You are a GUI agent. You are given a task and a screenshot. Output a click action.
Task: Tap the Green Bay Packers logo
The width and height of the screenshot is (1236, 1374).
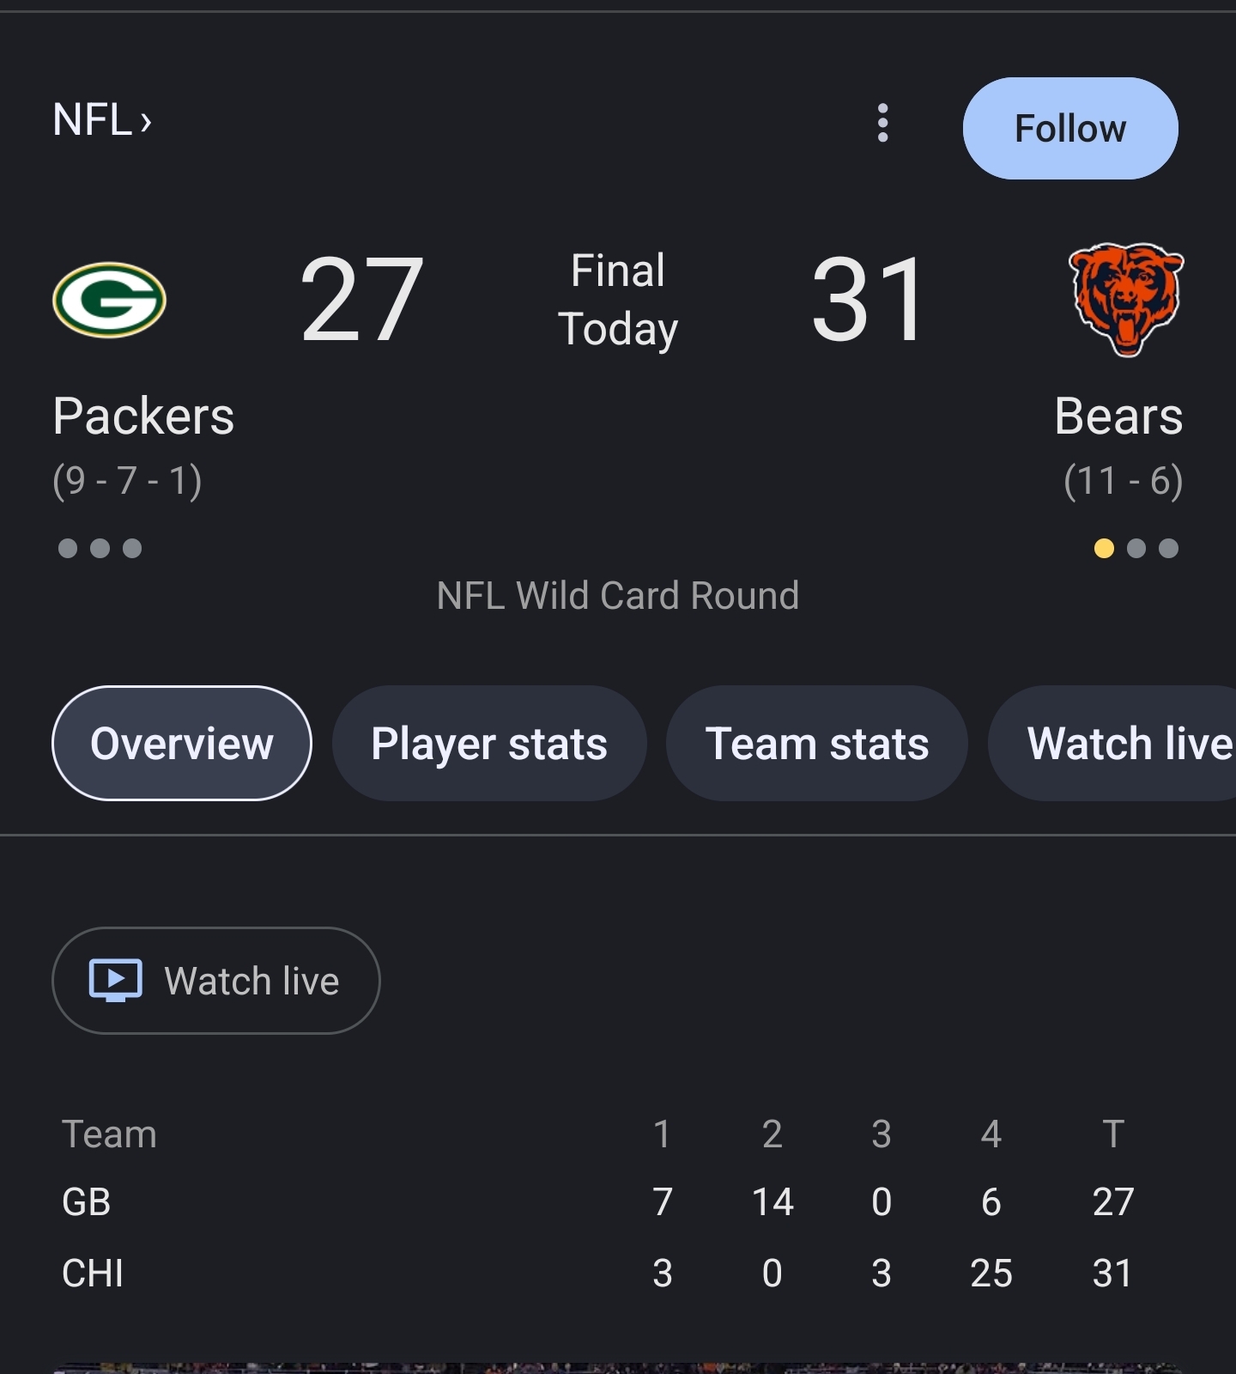(109, 300)
